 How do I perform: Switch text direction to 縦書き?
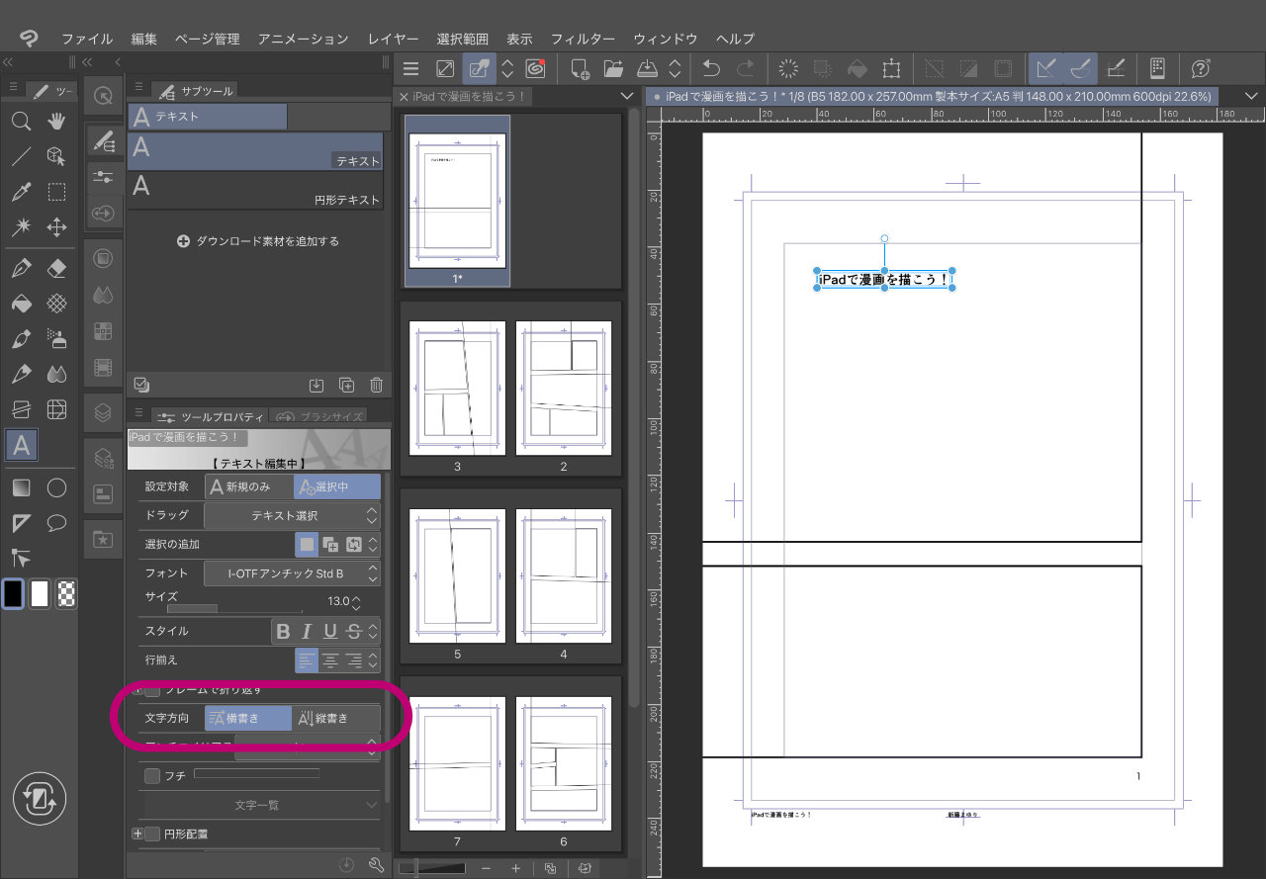(x=336, y=719)
